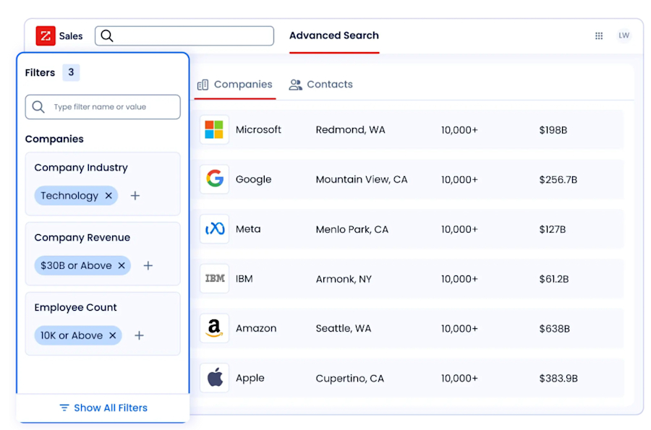Click the Contacts tab people icon
651x430 pixels.
[x=295, y=85]
